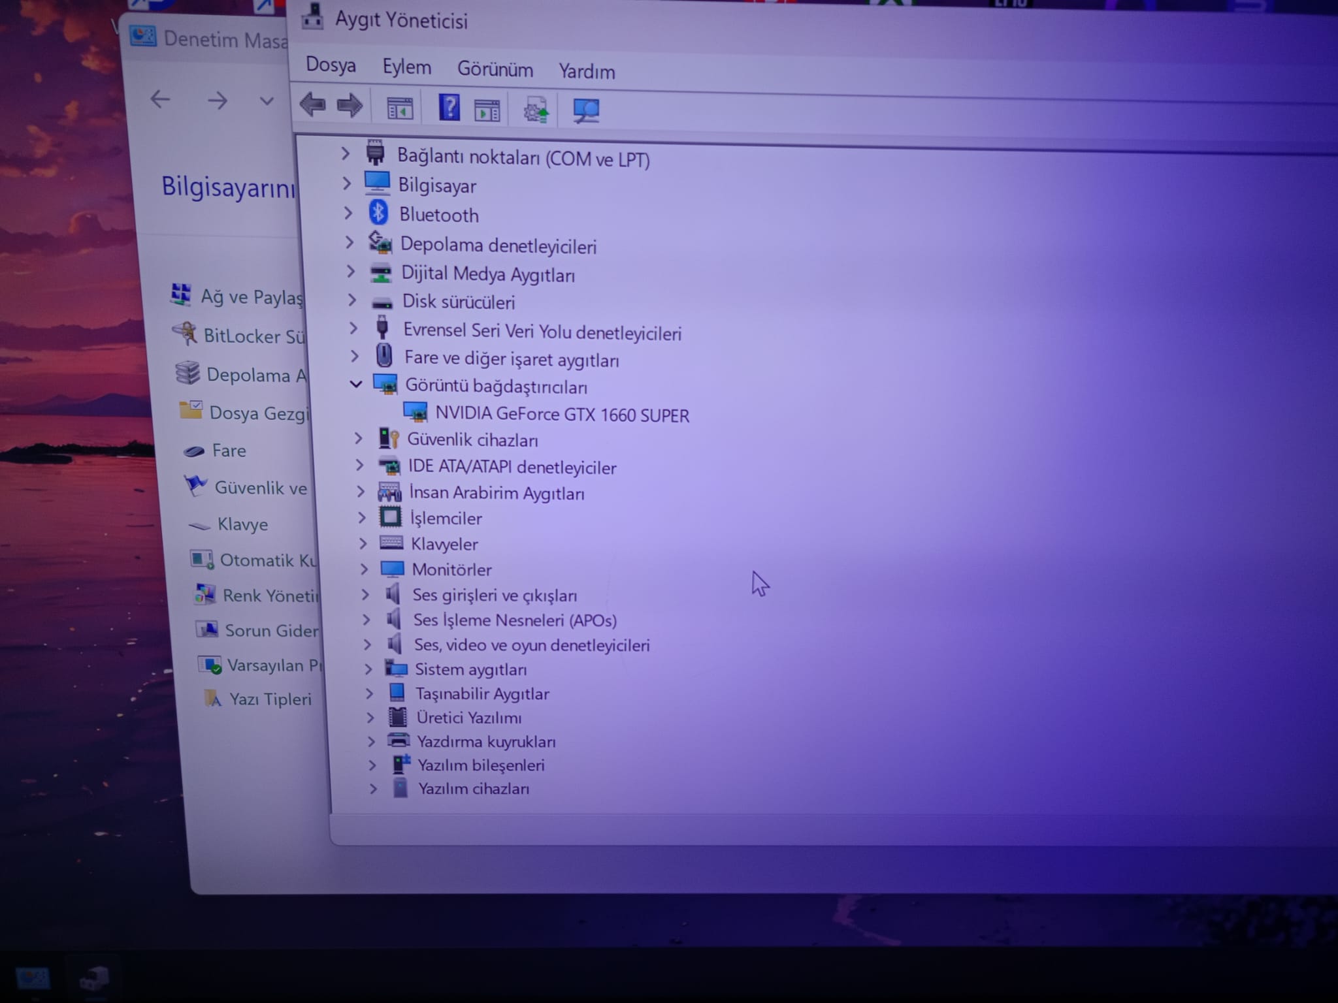The height and width of the screenshot is (1003, 1338).
Task: Open Klavye link in Control Panel
Action: (242, 524)
